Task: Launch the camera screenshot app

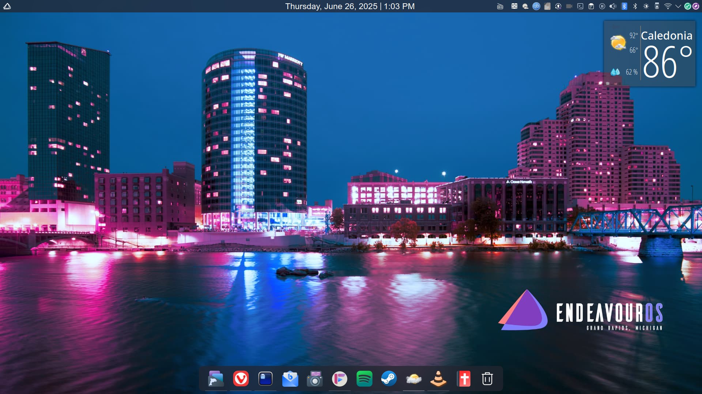Action: click(315, 379)
